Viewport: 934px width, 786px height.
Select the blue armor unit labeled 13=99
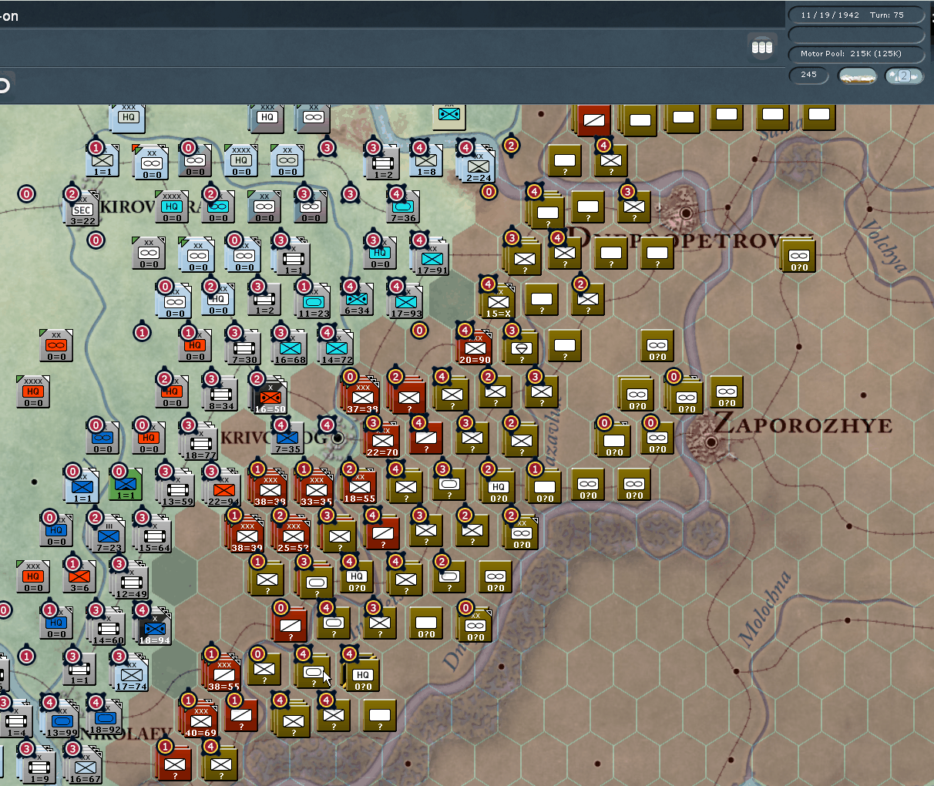pyautogui.click(x=62, y=721)
